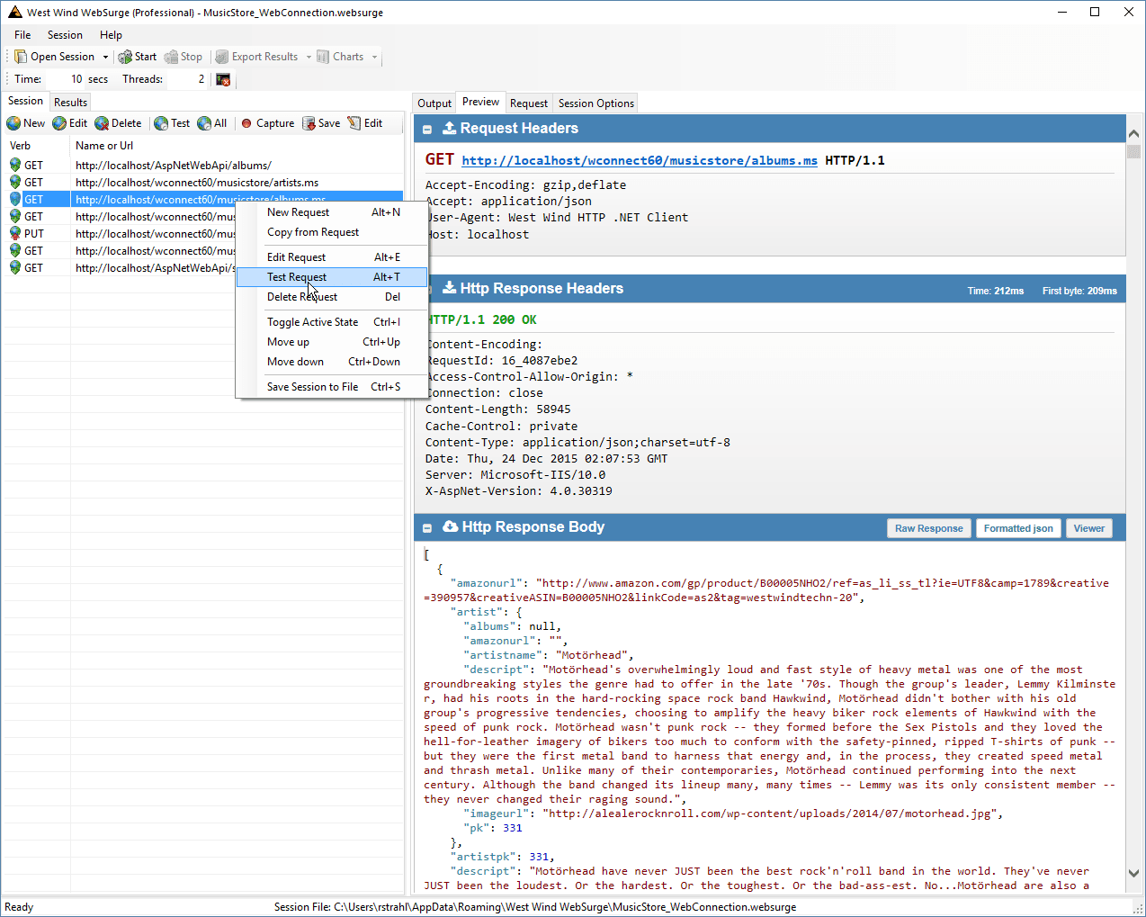Image resolution: width=1146 pixels, height=917 pixels.
Task: Click globe icon of AspNetWebApi/albums/ request
Action: coord(15,166)
